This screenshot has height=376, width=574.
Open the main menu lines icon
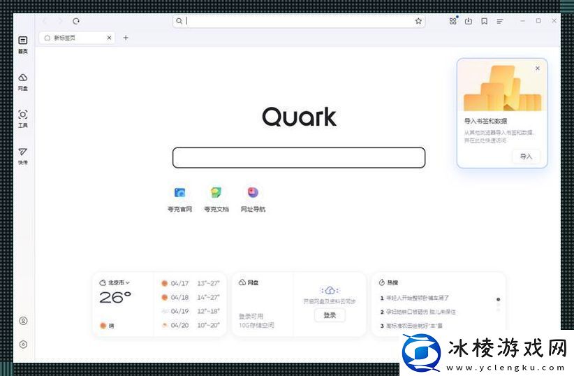point(500,21)
